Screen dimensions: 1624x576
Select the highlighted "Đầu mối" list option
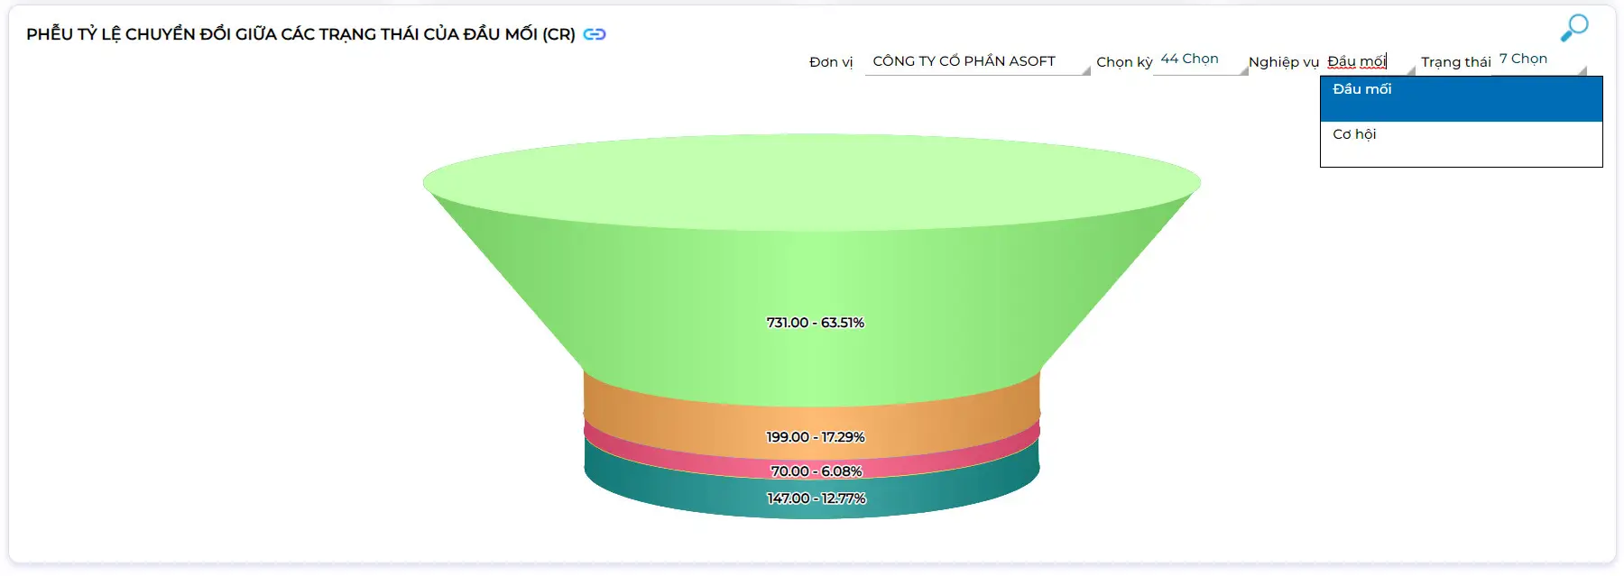tap(1461, 98)
